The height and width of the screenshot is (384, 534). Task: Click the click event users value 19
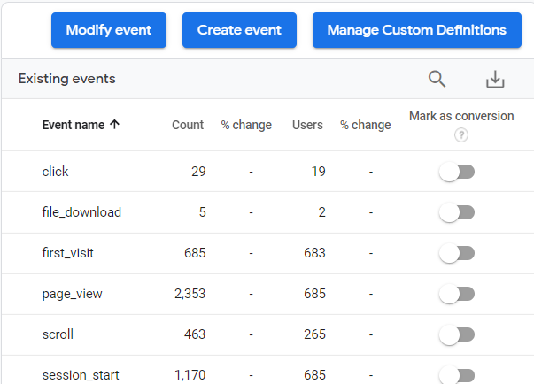click(x=319, y=172)
